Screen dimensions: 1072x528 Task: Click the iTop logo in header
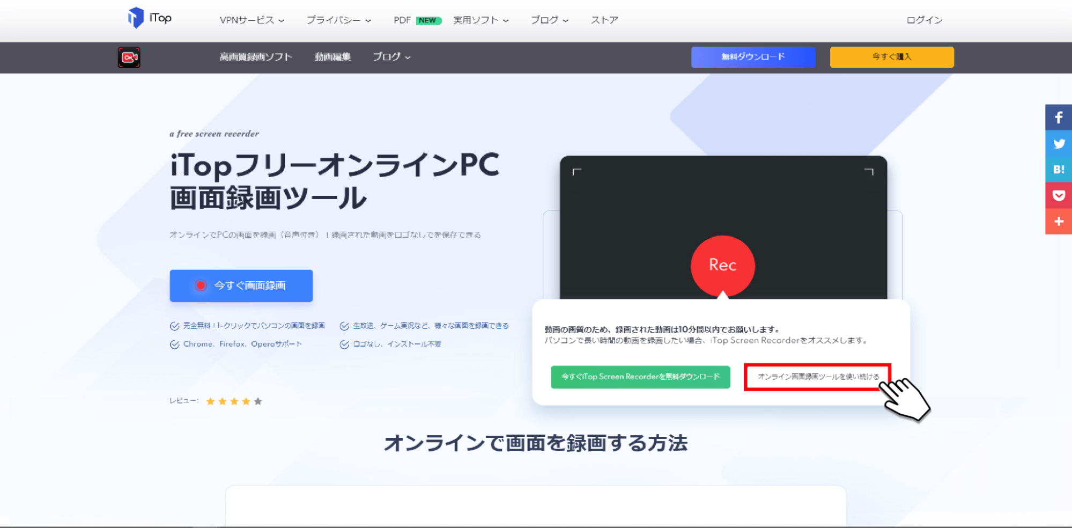(x=150, y=18)
